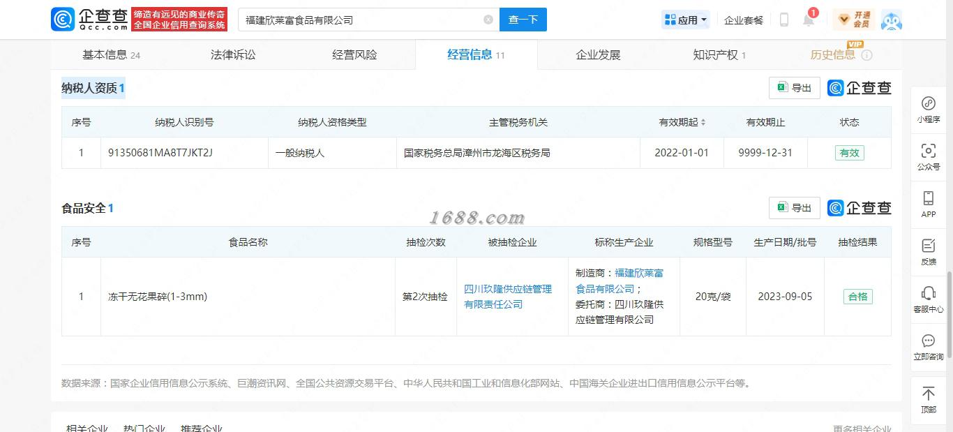Click the mobile phone icon in header

[x=784, y=20]
